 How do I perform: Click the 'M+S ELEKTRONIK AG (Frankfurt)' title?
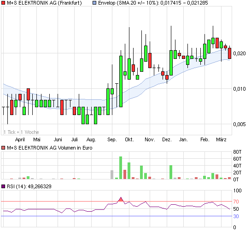coord(44,3)
